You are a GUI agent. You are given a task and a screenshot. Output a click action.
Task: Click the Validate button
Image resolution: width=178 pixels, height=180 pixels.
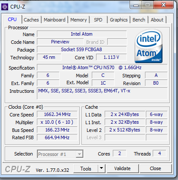[x=123, y=168]
